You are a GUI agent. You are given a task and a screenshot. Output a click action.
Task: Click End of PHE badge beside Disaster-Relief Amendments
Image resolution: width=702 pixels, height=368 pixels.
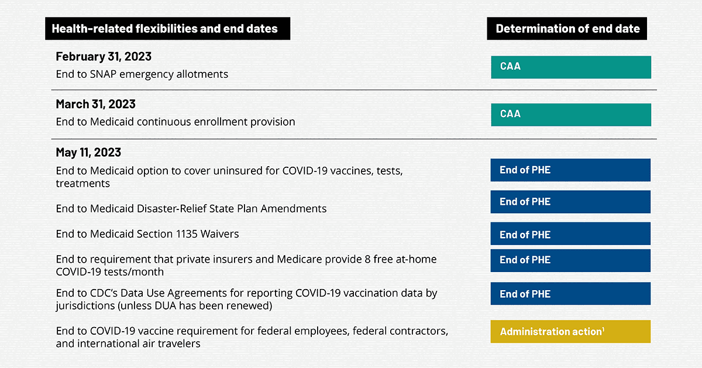[x=570, y=201]
